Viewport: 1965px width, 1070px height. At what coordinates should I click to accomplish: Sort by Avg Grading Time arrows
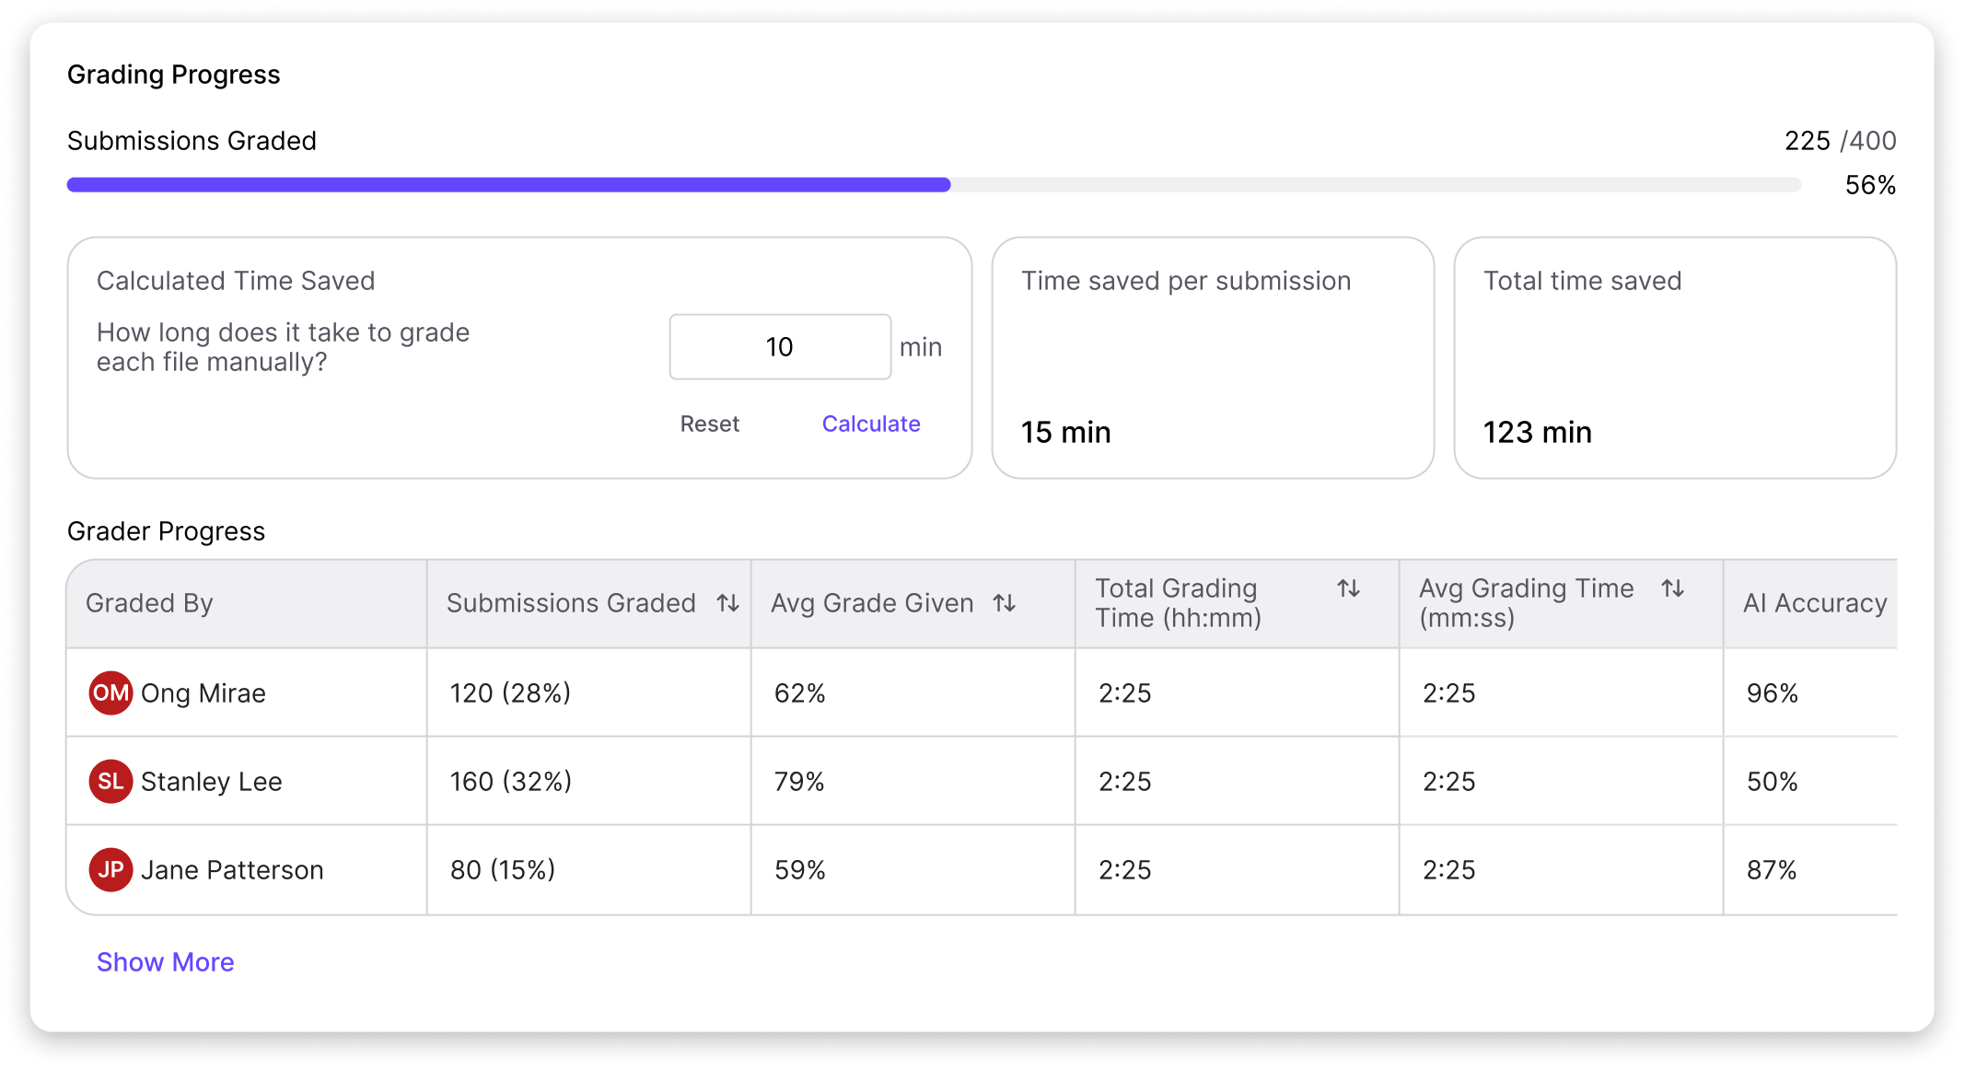tap(1672, 588)
